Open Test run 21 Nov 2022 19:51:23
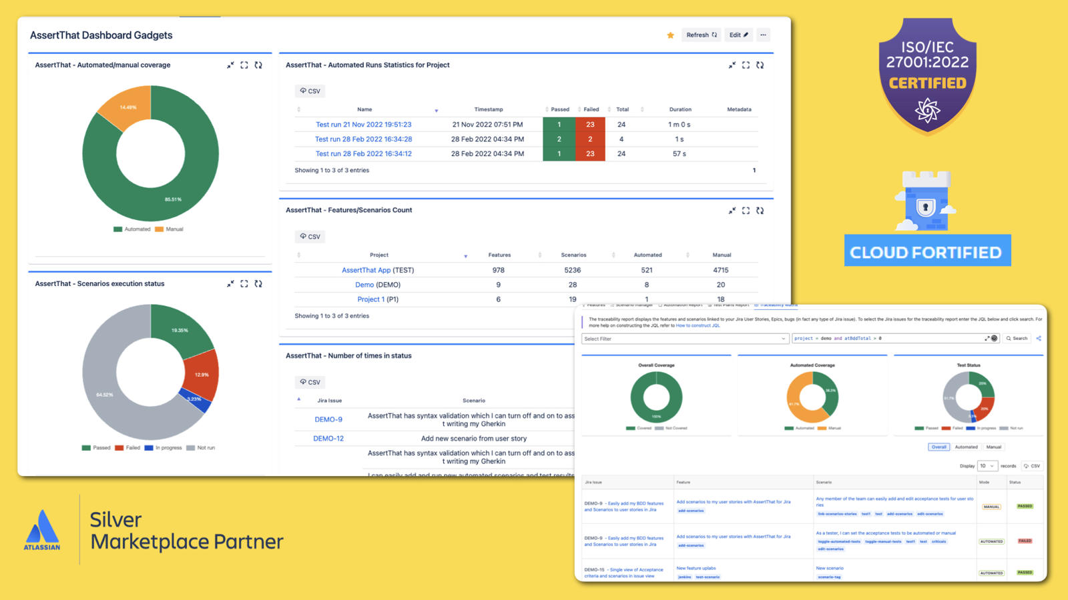This screenshot has width=1068, height=600. [364, 125]
